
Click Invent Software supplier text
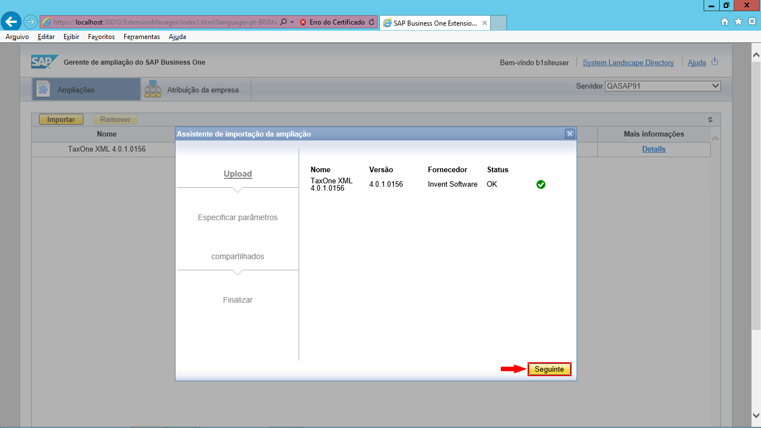pos(452,184)
